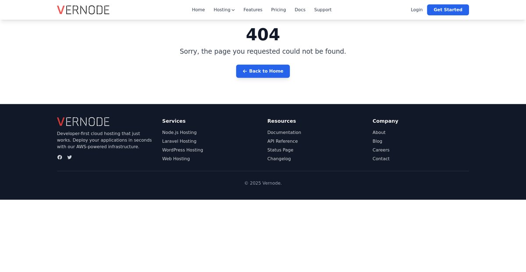This screenshot has width=526, height=272.
Task: Go to Home in top navigation
Action: click(x=198, y=10)
